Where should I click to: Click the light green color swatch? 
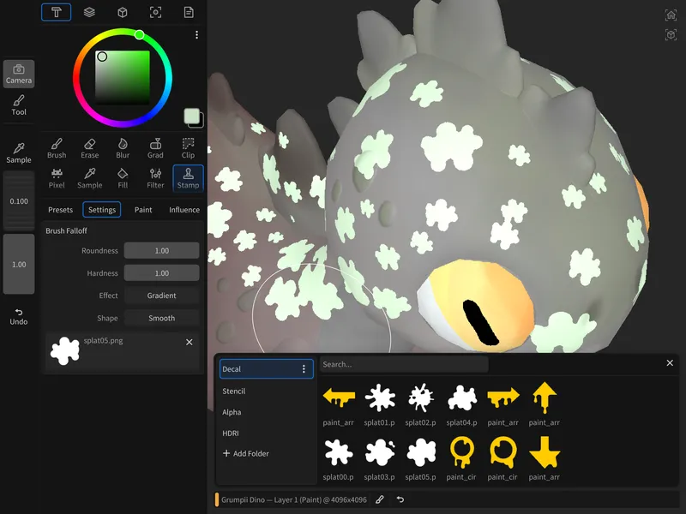[x=192, y=117]
